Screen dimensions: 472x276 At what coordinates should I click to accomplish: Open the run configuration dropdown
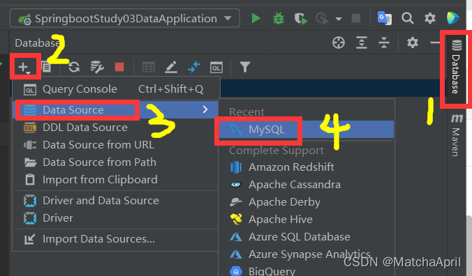125,18
